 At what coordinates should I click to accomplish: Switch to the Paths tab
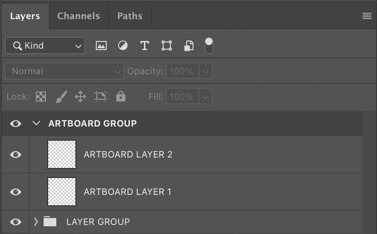[x=130, y=16]
